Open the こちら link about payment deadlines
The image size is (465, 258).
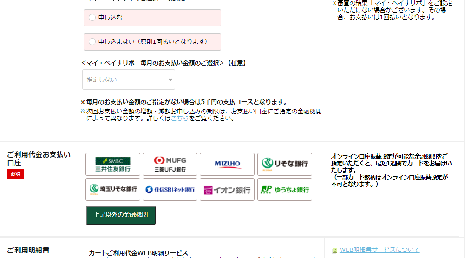(180, 118)
